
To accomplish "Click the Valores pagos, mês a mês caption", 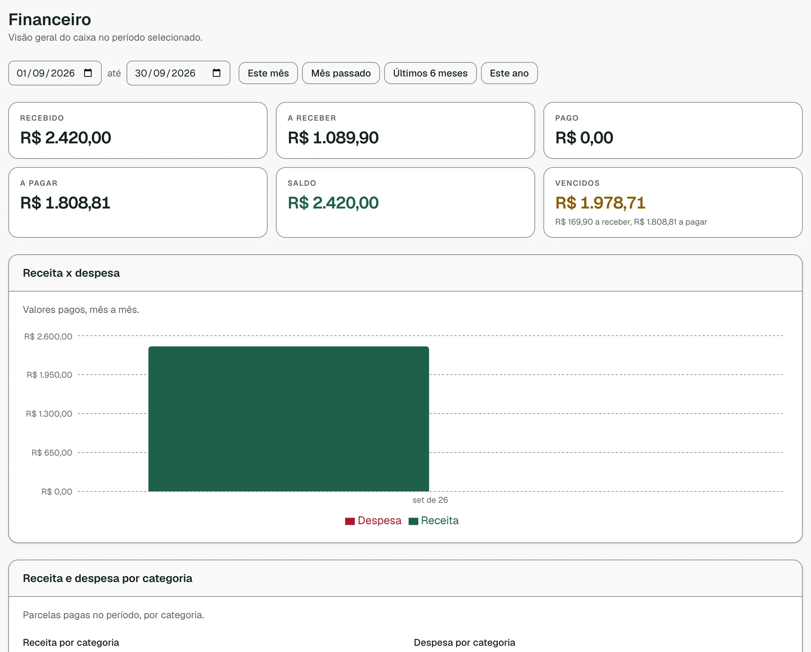I will pyautogui.click(x=81, y=310).
